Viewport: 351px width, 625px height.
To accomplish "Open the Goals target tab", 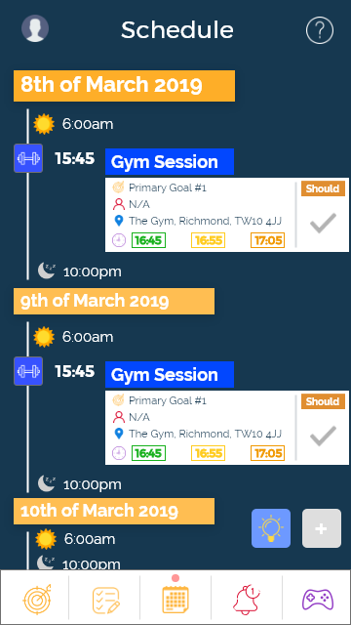I will [x=37, y=599].
